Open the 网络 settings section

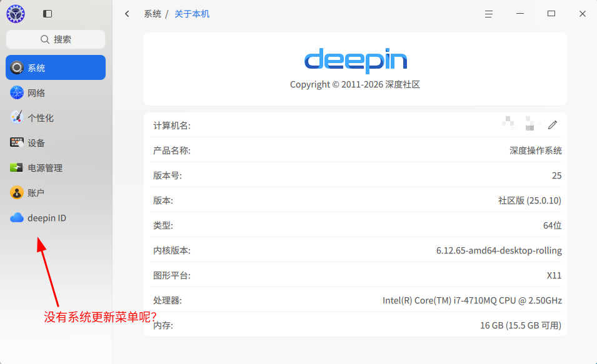(x=56, y=93)
